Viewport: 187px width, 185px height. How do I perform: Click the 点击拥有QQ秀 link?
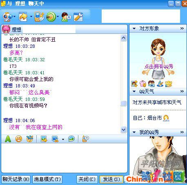pos(159,67)
